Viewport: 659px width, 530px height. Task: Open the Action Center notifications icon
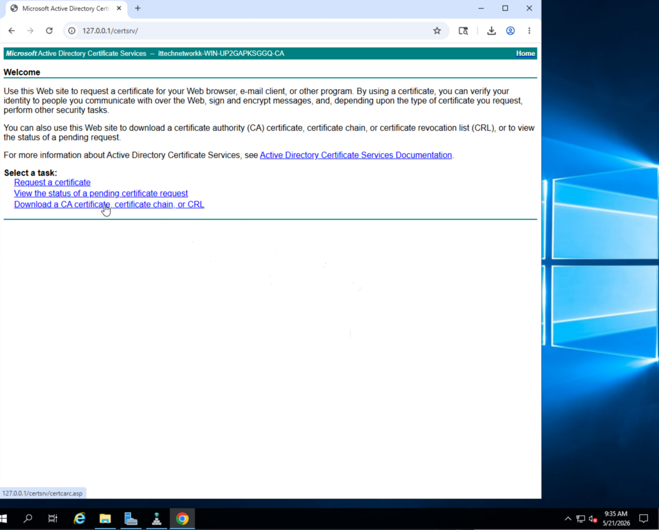pyautogui.click(x=644, y=518)
